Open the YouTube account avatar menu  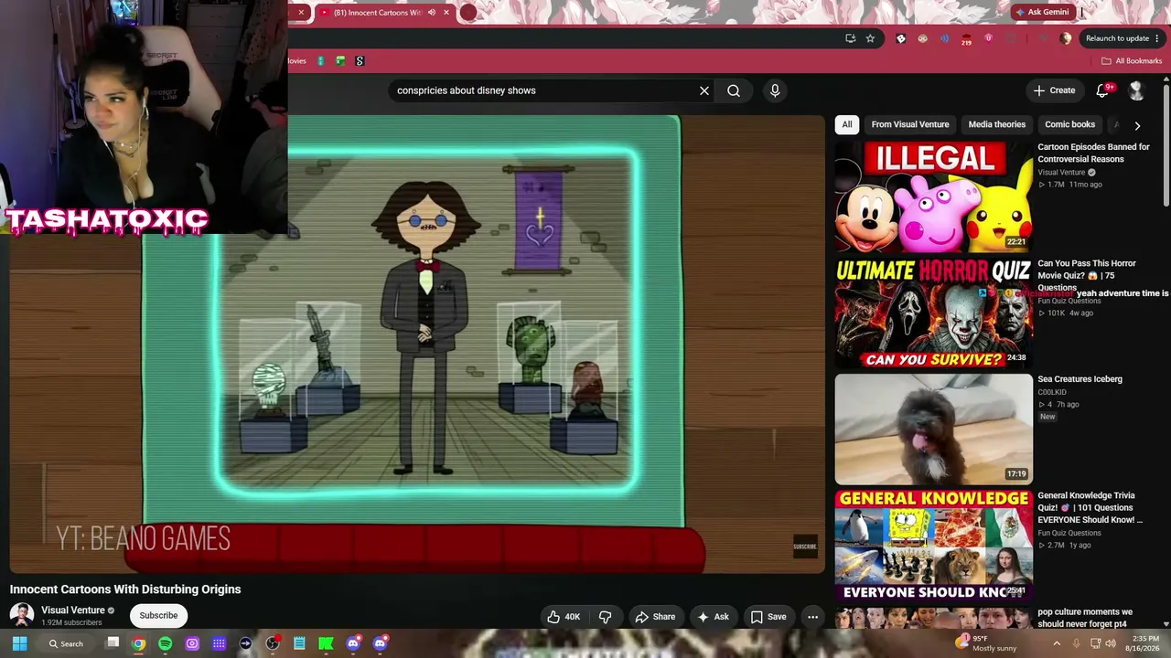(x=1136, y=90)
